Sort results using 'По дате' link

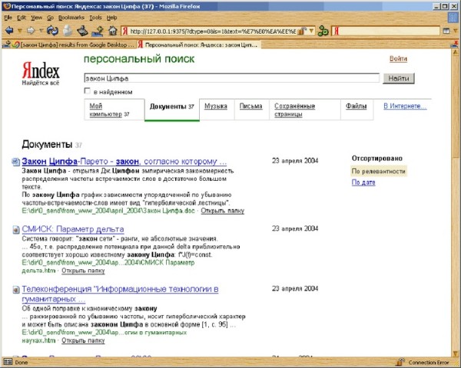coord(363,182)
